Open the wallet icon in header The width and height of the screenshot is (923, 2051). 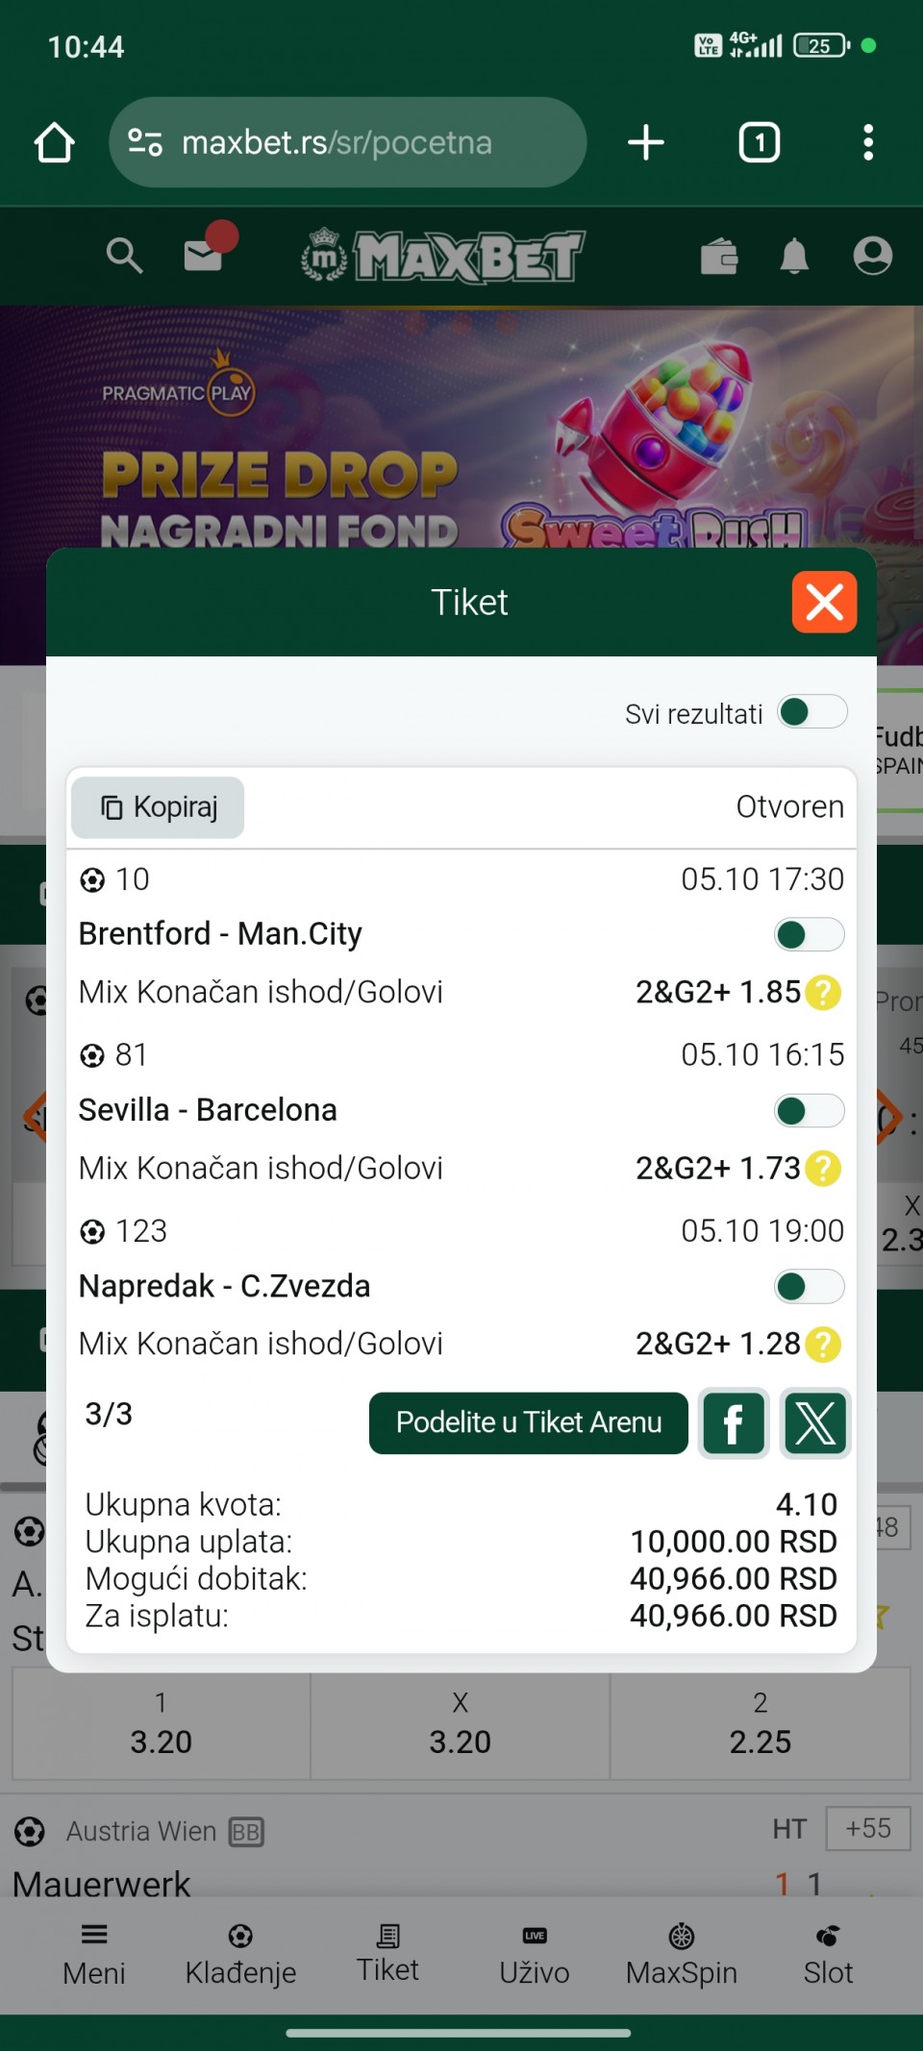pyautogui.click(x=719, y=257)
